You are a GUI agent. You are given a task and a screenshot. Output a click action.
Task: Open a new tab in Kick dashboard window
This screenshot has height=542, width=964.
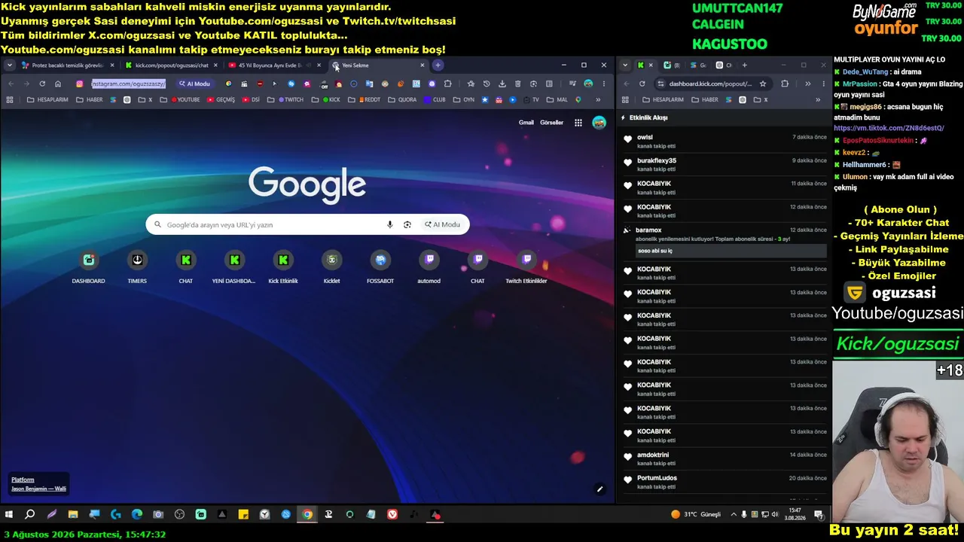744,65
